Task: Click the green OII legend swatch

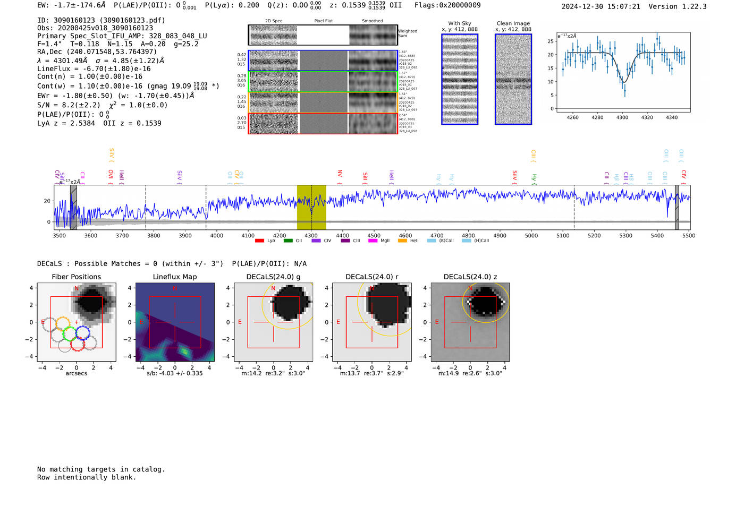Action: (288, 241)
